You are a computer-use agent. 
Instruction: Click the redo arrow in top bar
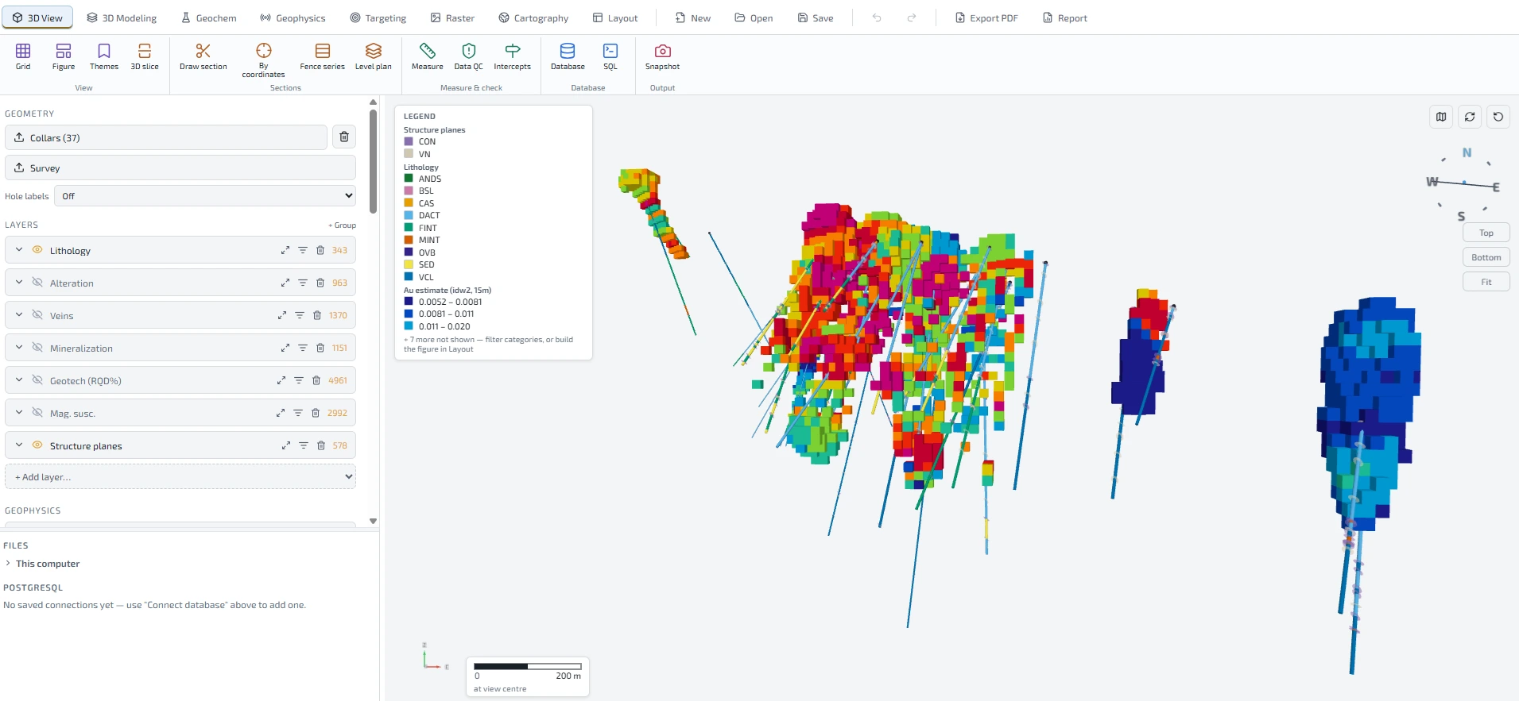tap(912, 17)
